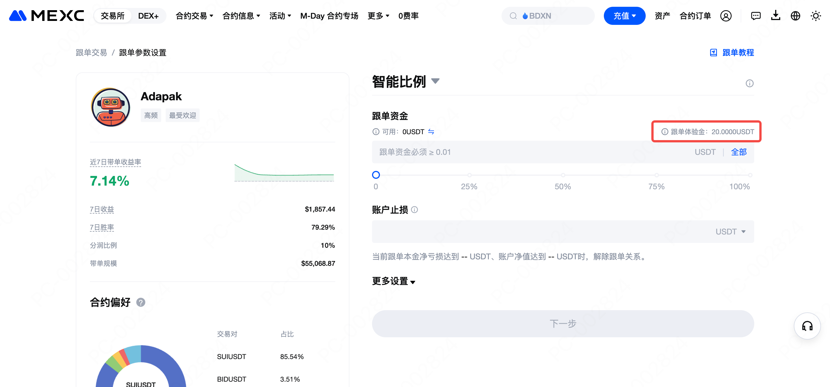Toggle the light theme sun icon

coord(816,16)
